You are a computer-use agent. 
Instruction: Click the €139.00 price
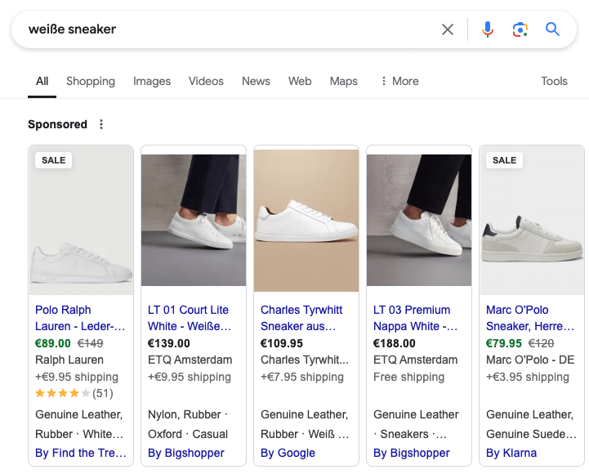[x=169, y=343]
